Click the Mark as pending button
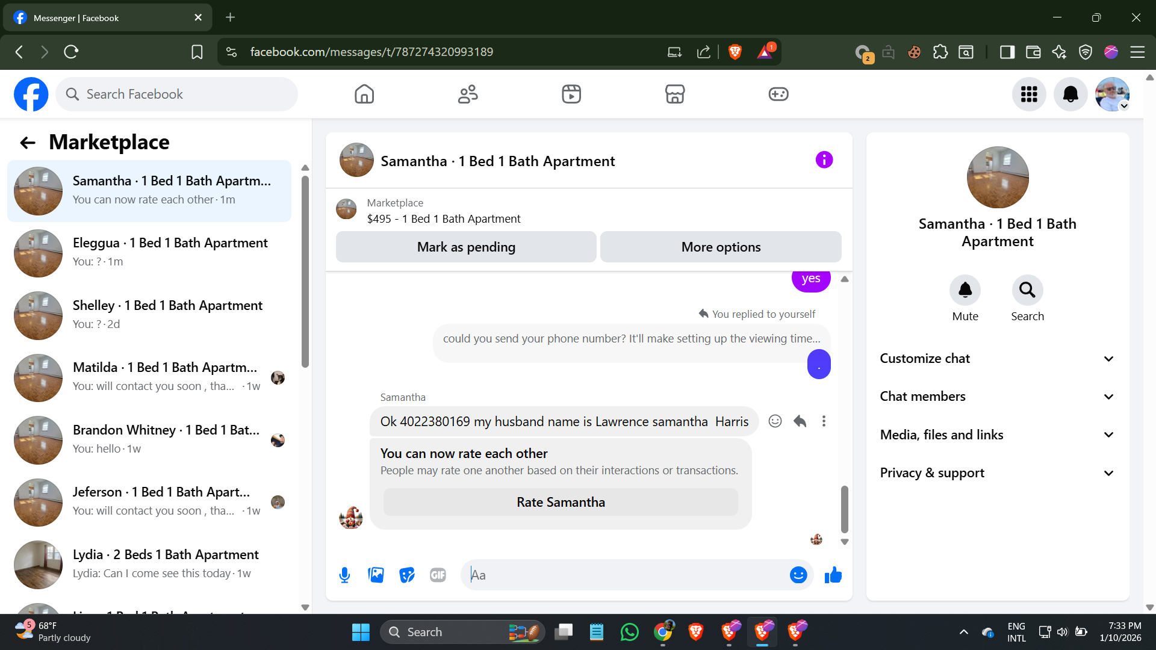 point(466,247)
